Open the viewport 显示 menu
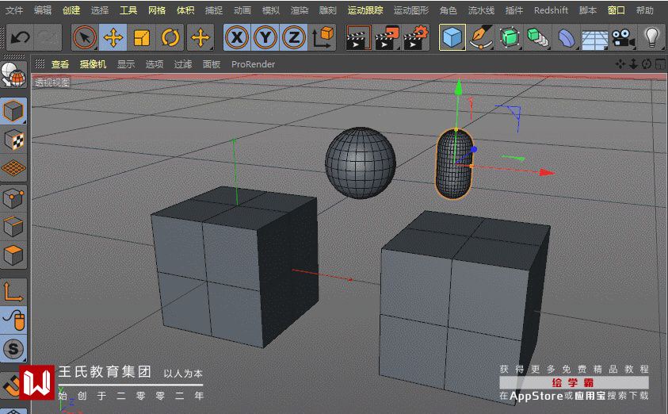This screenshot has width=668, height=414. coord(126,64)
